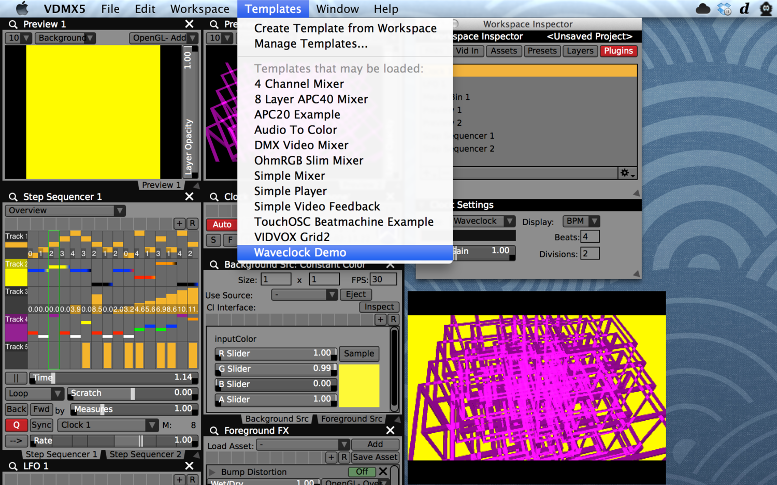Open the Waveclock dropdown in settings
This screenshot has width=777, height=485.
point(483,221)
